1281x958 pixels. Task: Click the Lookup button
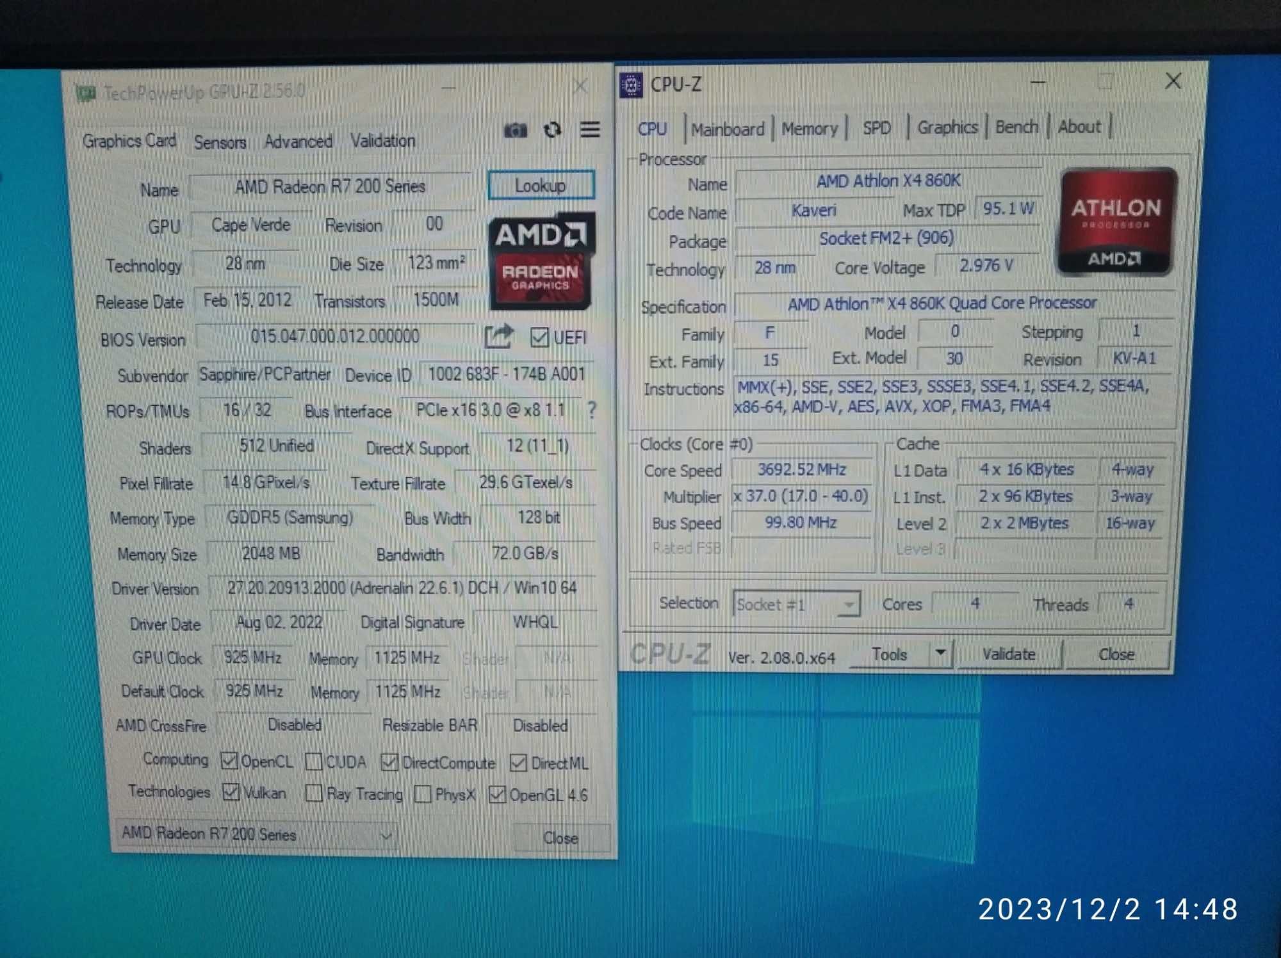click(541, 186)
